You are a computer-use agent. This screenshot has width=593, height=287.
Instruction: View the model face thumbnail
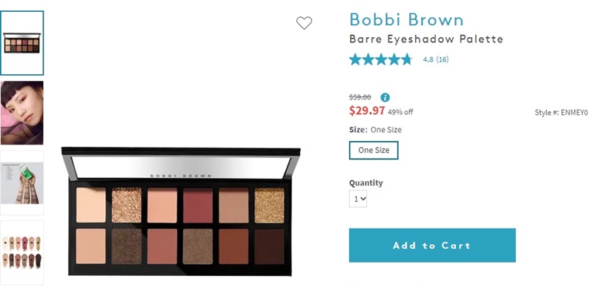tap(22, 113)
